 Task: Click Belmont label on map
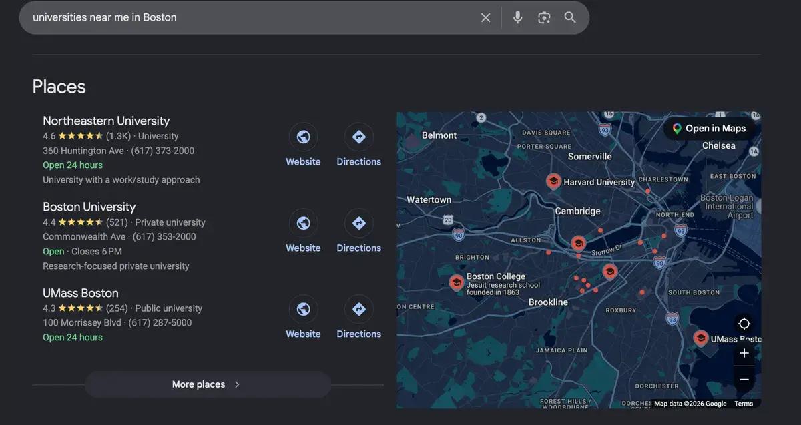click(439, 135)
